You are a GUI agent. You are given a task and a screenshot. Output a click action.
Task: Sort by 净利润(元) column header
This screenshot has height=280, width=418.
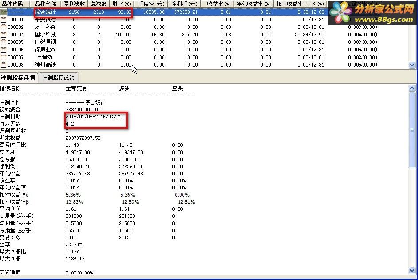coord(184,4)
